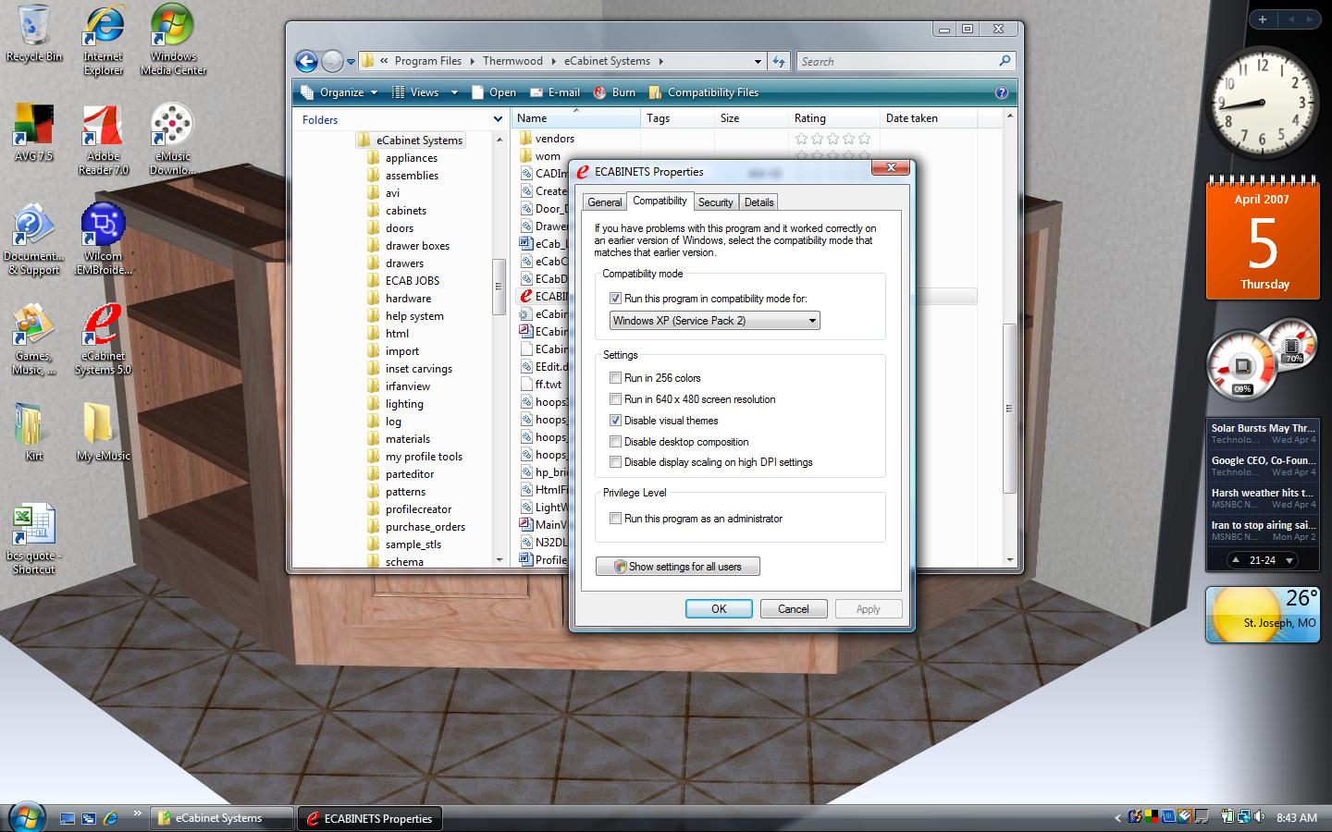The width and height of the screenshot is (1332, 832).
Task: Click the Explorer Forward arrow button
Action: click(x=331, y=61)
